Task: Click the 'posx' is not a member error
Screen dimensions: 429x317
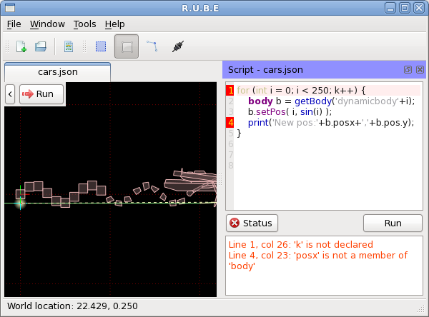Action: 318,261
